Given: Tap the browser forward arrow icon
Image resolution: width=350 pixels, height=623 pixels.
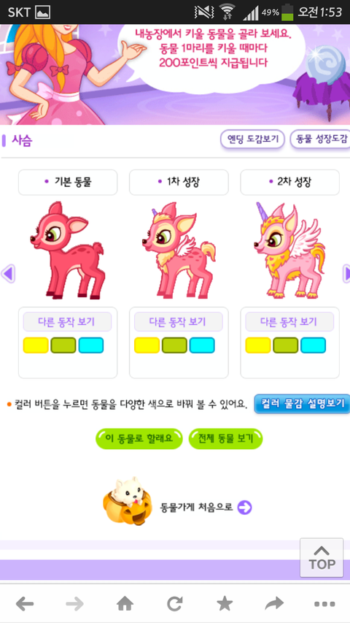Looking at the screenshot, I should pos(74,604).
